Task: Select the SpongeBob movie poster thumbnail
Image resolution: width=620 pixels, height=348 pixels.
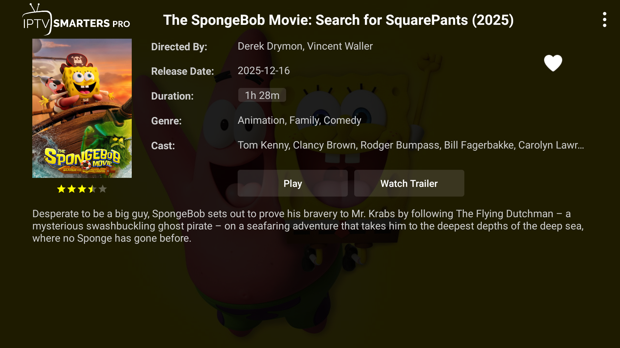Action: (82, 108)
